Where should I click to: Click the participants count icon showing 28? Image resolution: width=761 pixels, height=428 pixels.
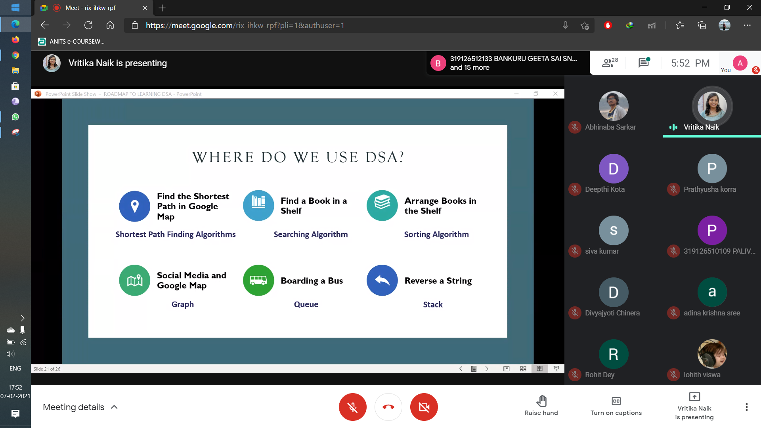[610, 63]
